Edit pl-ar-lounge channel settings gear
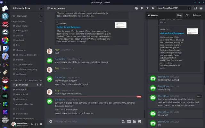 41,85
